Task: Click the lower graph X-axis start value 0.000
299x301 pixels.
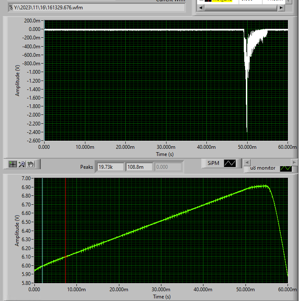Action: [x=34, y=289]
